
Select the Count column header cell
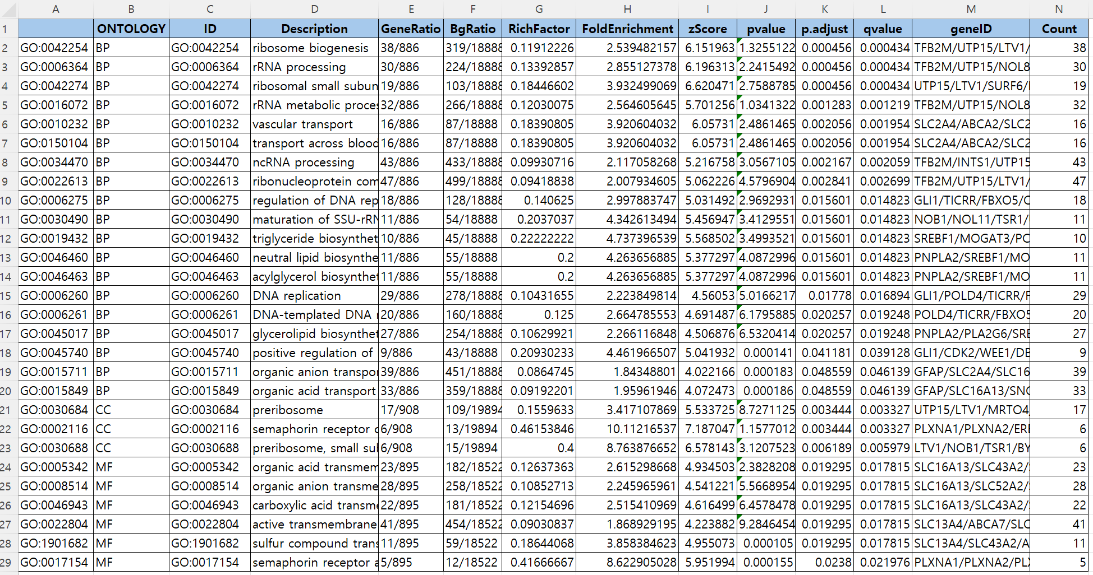point(1059,29)
